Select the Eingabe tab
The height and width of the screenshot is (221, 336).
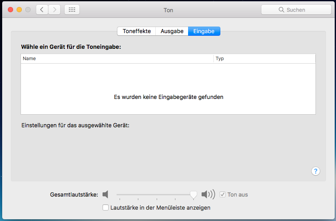pyautogui.click(x=204, y=31)
